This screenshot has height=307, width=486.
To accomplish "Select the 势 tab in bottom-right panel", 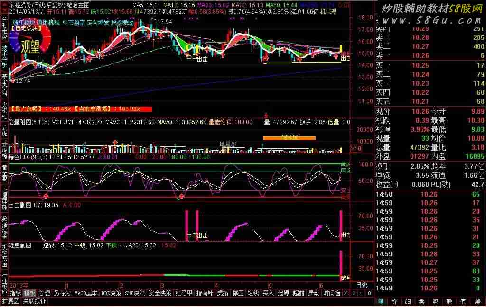I will coord(436,301).
